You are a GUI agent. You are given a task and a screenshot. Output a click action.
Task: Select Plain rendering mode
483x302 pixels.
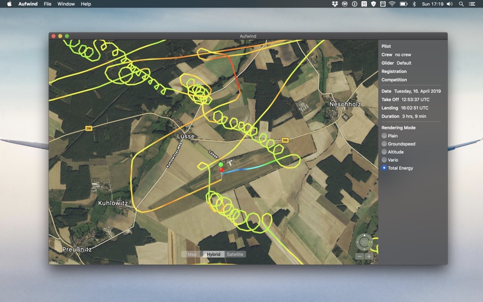pyautogui.click(x=384, y=135)
